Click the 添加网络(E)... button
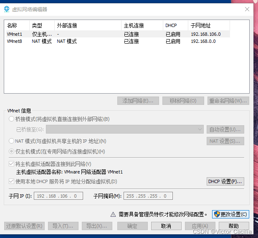258x238 pixels. (x=138, y=101)
